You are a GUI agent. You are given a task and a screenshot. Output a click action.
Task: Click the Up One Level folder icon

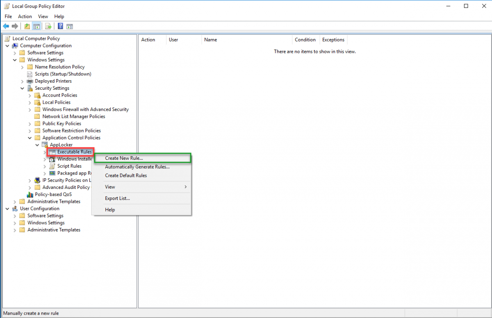click(x=27, y=26)
